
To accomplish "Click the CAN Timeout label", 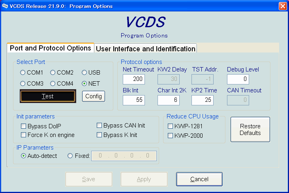I will [244, 90].
